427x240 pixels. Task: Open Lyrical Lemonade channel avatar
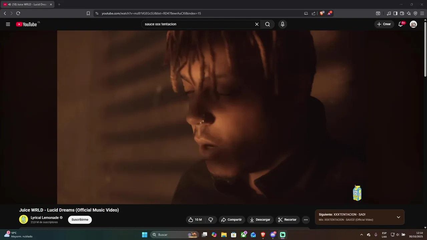click(24, 219)
